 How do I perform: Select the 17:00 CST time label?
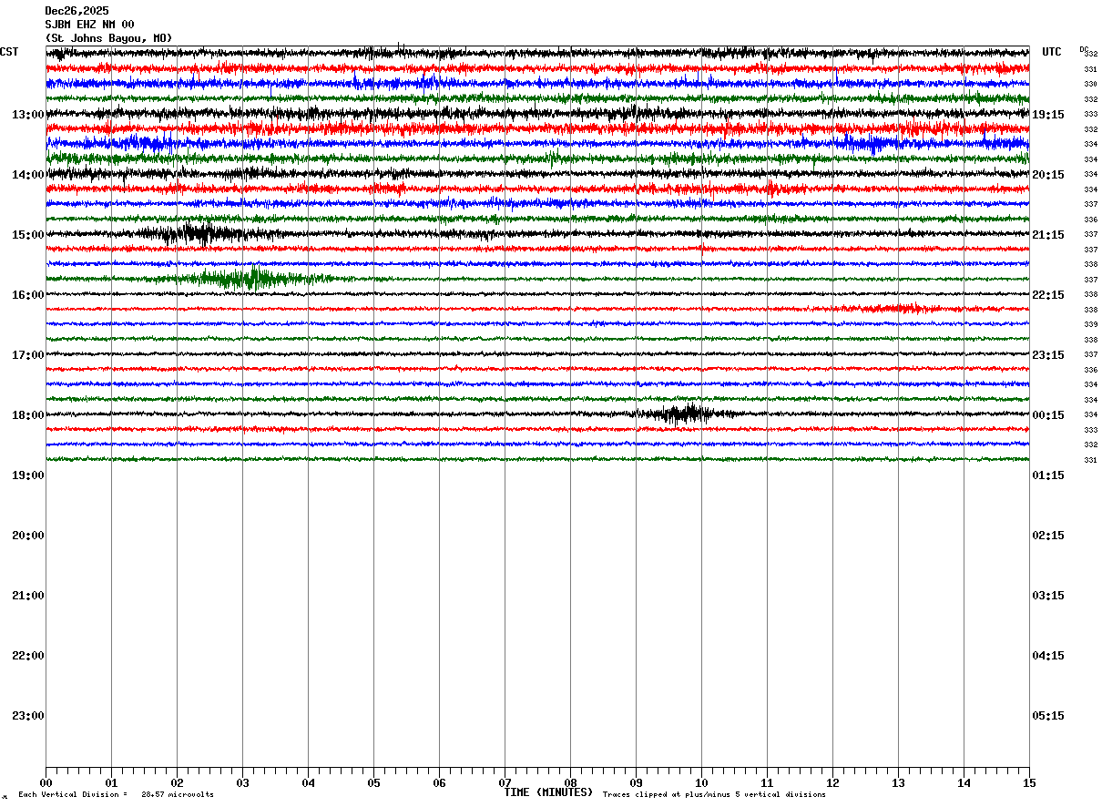pyautogui.click(x=28, y=355)
